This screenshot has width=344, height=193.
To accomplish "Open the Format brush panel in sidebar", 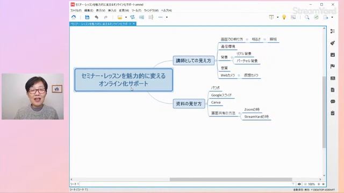I will (333, 43).
